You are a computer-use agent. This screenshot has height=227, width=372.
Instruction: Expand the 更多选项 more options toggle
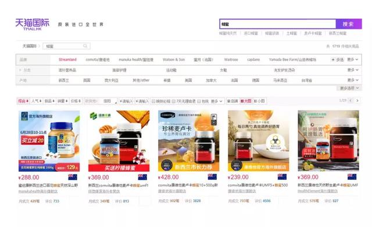click(x=349, y=88)
